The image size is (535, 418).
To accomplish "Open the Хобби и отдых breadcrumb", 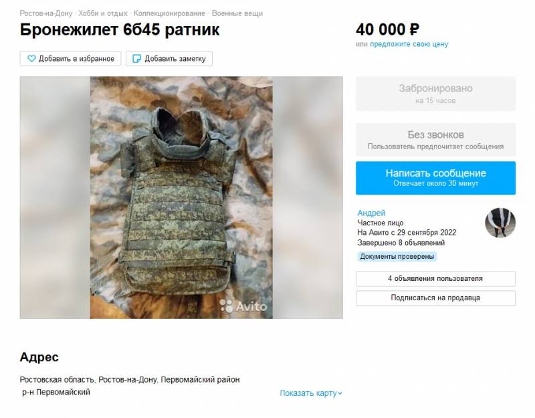I will tap(103, 13).
